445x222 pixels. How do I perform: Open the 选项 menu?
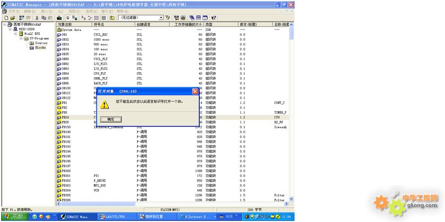pyautogui.click(x=91, y=11)
